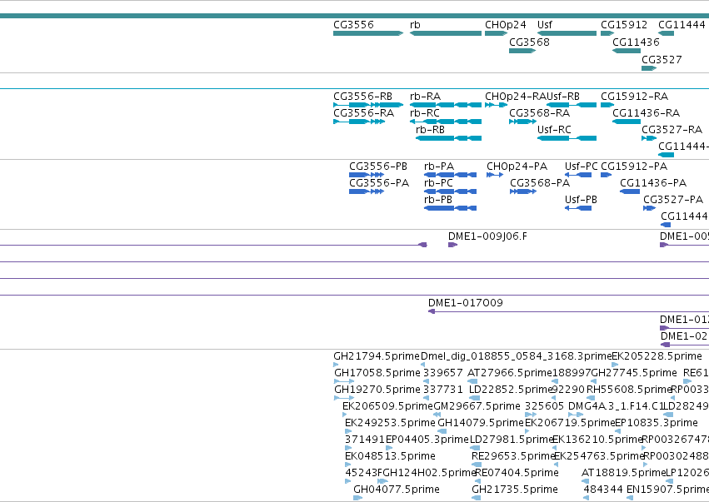Select protein CG3556-PB
This screenshot has width=709, height=502.
click(367, 175)
